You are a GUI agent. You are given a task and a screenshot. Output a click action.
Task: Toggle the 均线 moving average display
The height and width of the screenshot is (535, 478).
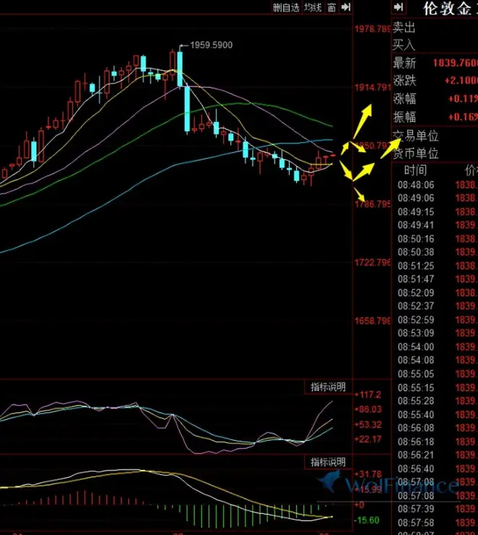312,7
